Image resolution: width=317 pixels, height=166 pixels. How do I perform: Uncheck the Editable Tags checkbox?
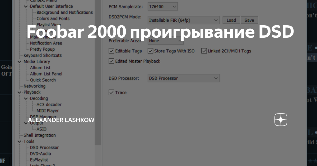(x=111, y=51)
